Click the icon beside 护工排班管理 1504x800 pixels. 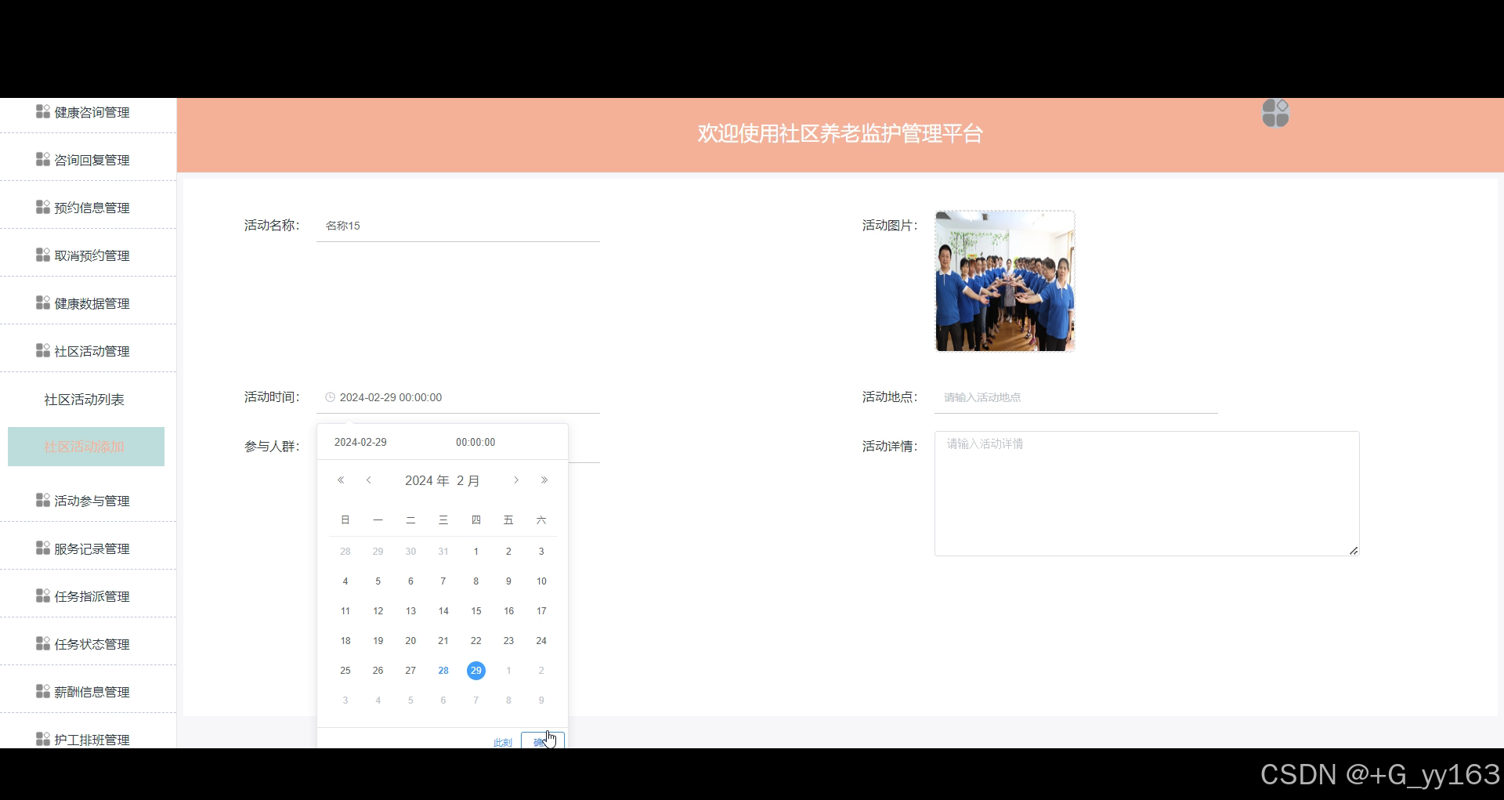(x=43, y=739)
